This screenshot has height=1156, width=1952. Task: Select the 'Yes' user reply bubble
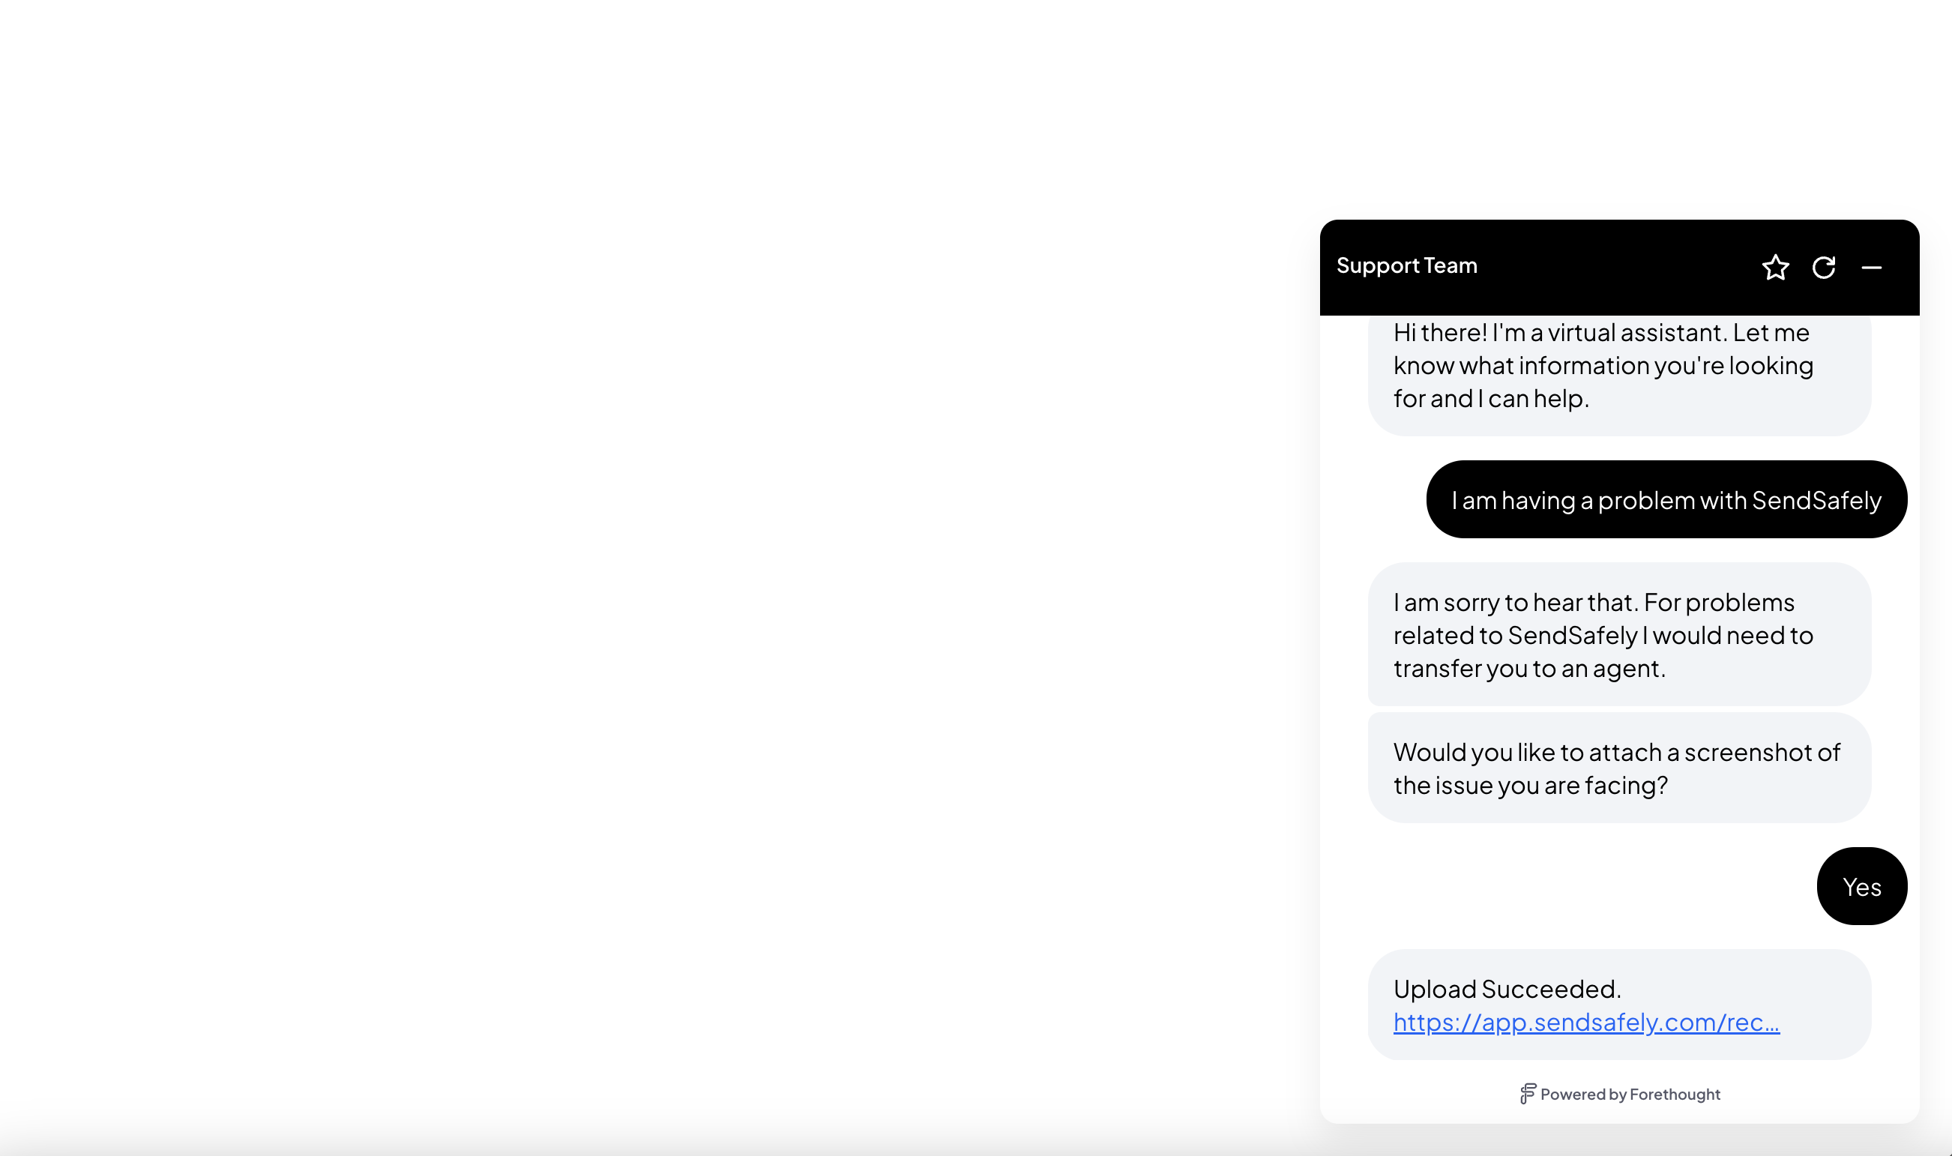1861,885
